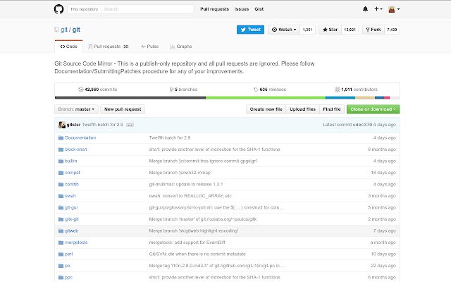The height and width of the screenshot is (282, 451).
Task: Click the Tweet button
Action: pos(251,30)
